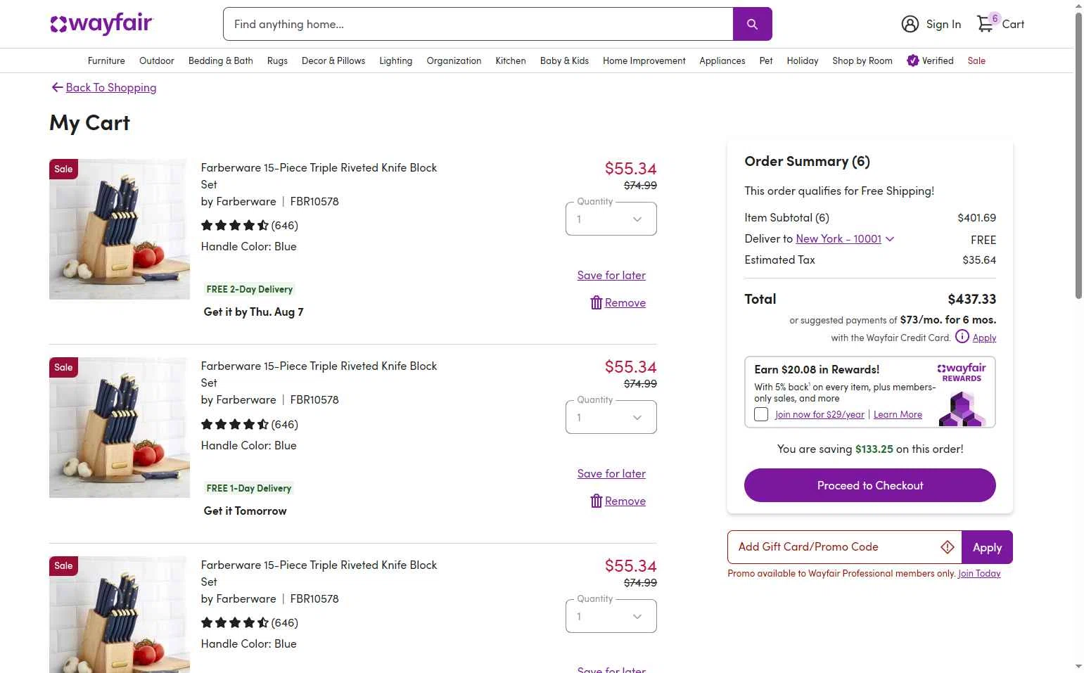Focus the Add Gift Card/Promo Code field
1084x673 pixels.
pyautogui.click(x=844, y=547)
